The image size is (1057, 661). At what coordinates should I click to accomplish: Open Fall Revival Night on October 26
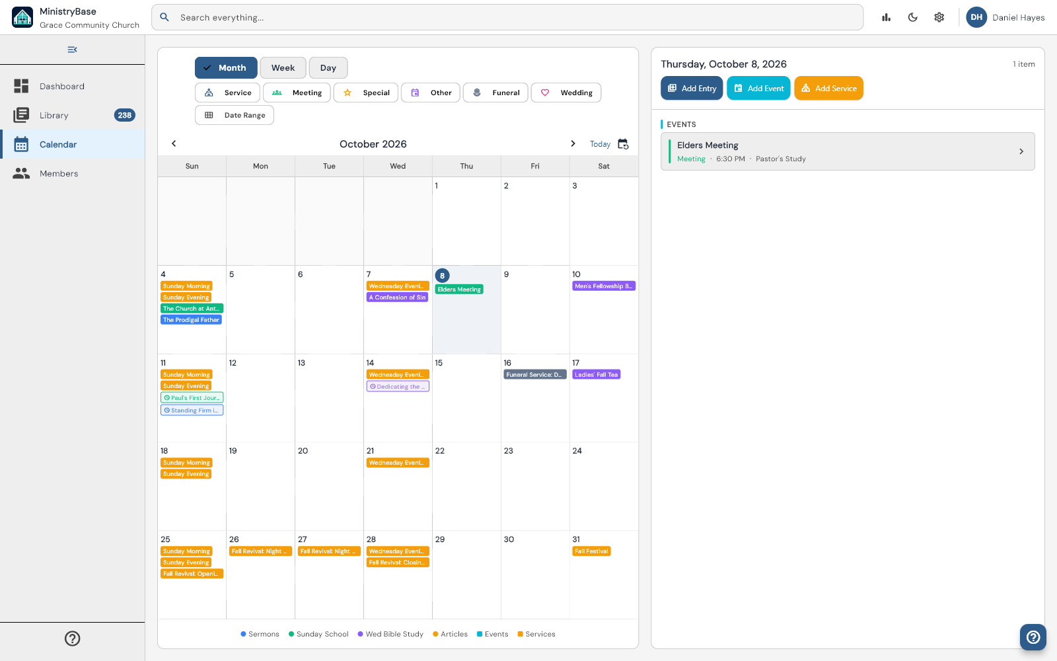click(260, 551)
